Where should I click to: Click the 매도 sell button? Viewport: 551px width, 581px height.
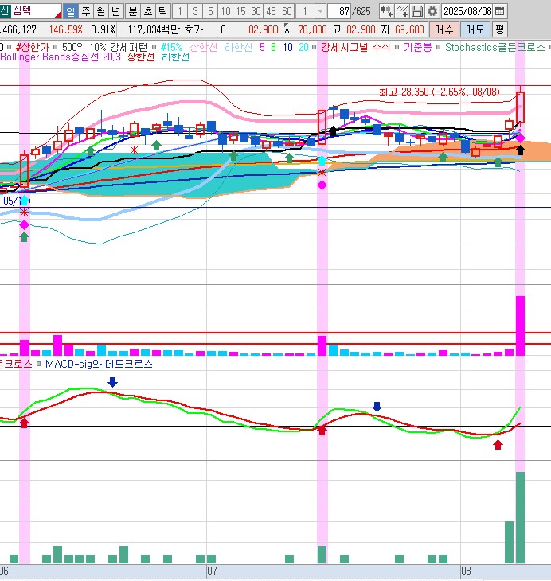tap(475, 29)
